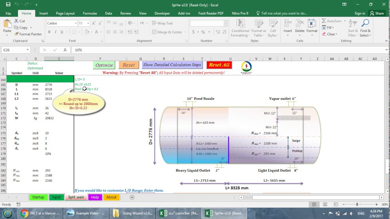Viewport: 390px width, 219px height.
Task: Click the Cut scissors icon
Action: [x=16, y=21]
